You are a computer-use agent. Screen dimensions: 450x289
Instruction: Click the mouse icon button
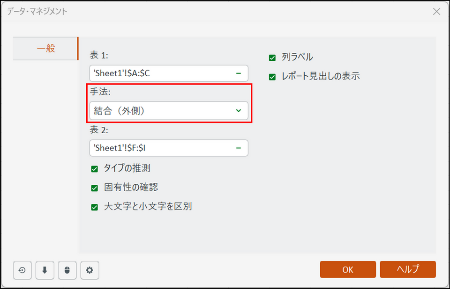click(67, 270)
